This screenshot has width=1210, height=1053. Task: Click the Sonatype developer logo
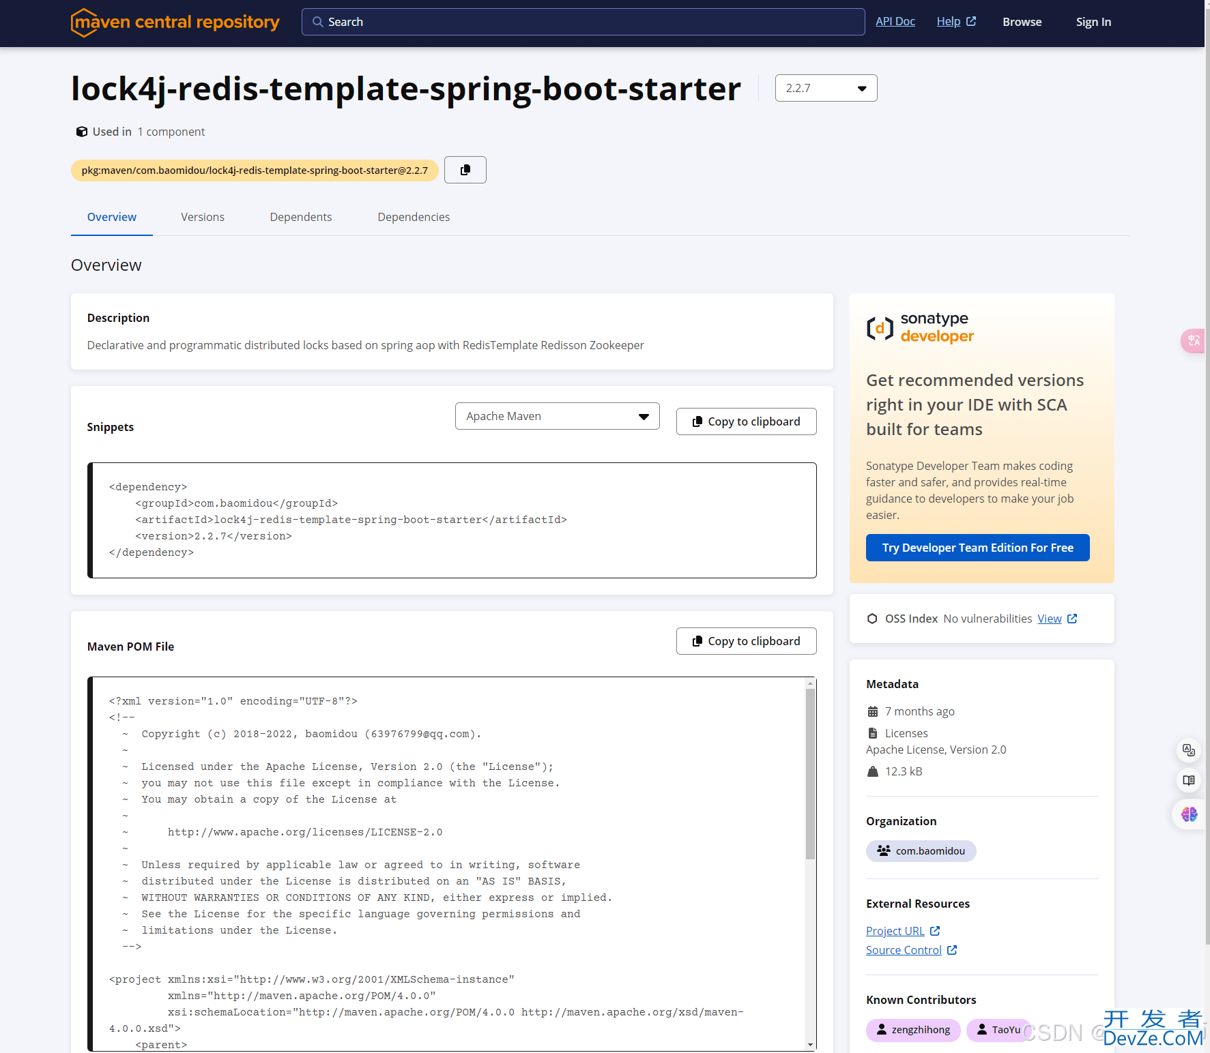[x=920, y=327]
